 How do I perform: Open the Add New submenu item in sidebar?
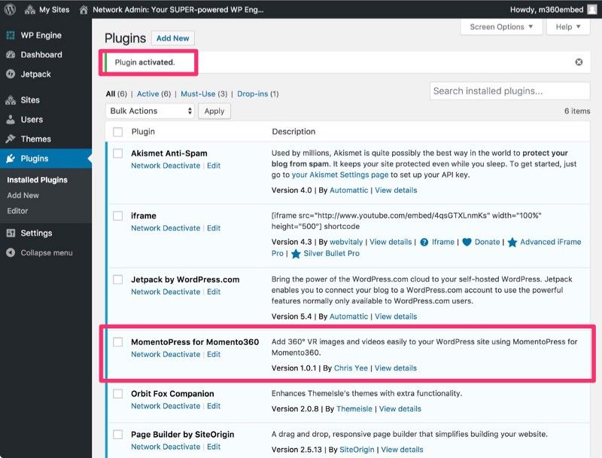23,195
